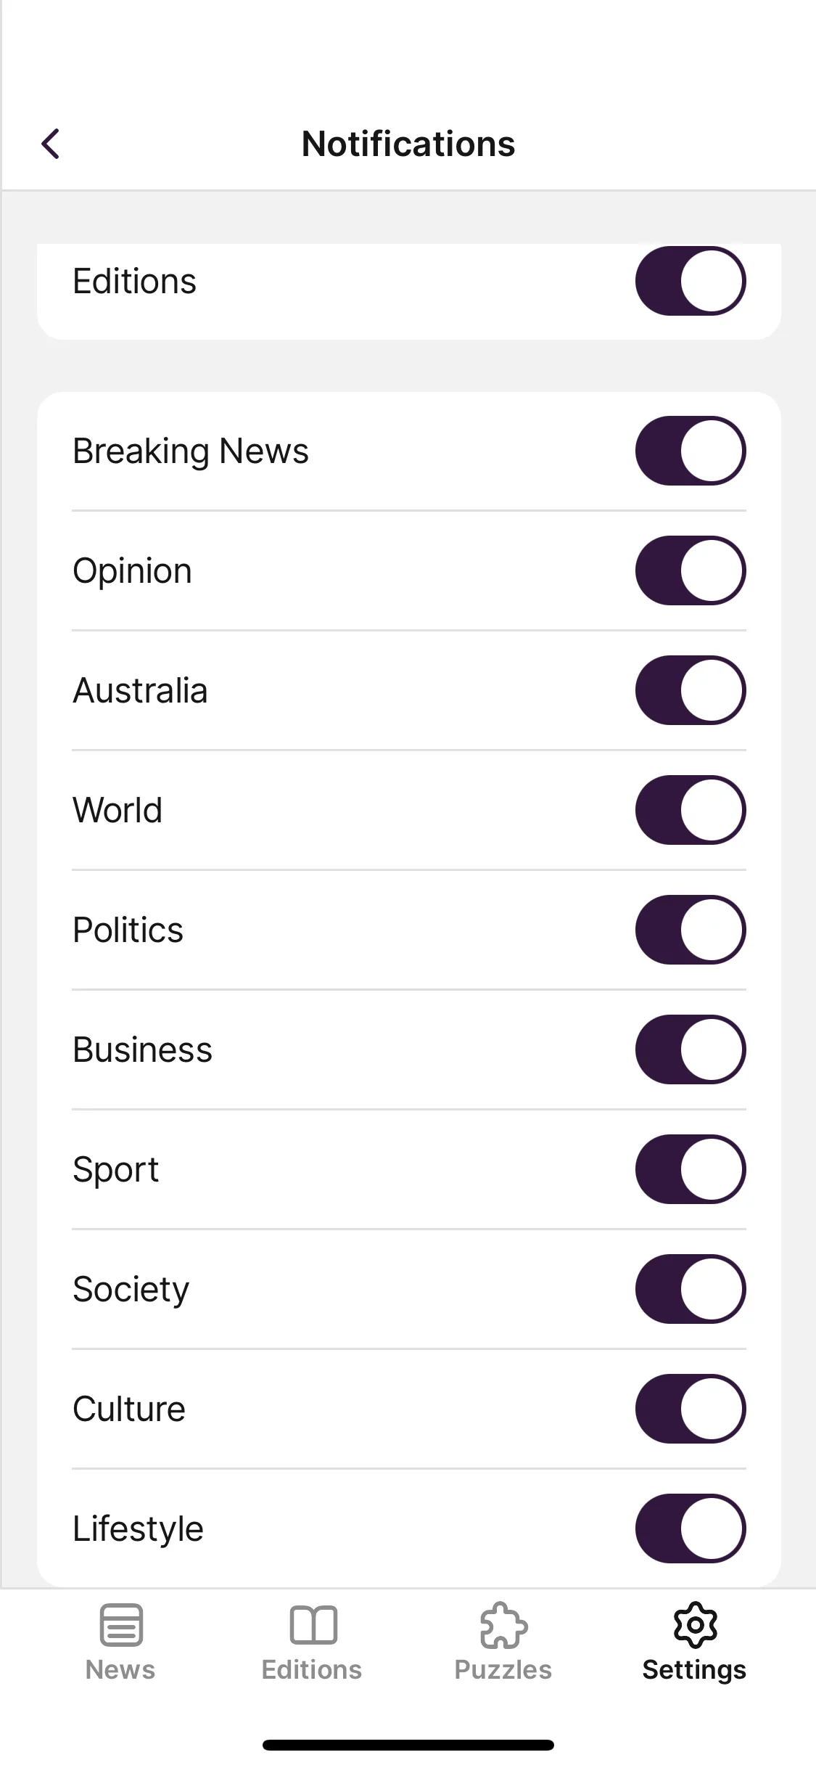Toggle Sport notifications switch

click(x=691, y=1169)
